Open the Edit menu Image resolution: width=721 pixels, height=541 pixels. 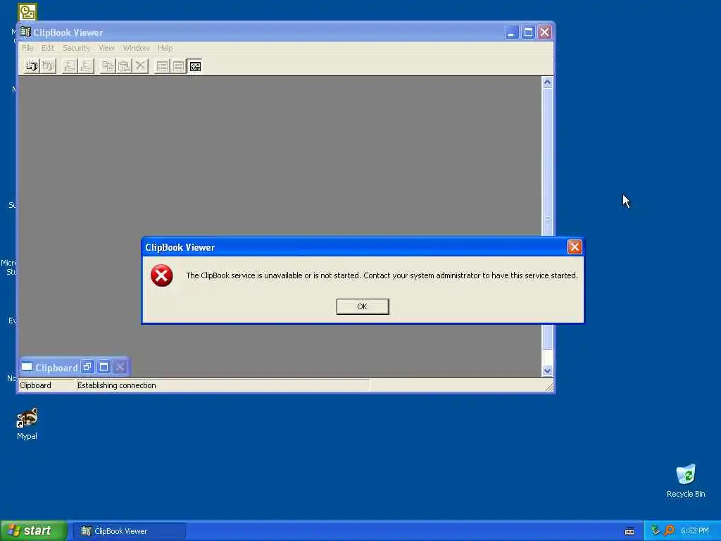click(x=48, y=48)
